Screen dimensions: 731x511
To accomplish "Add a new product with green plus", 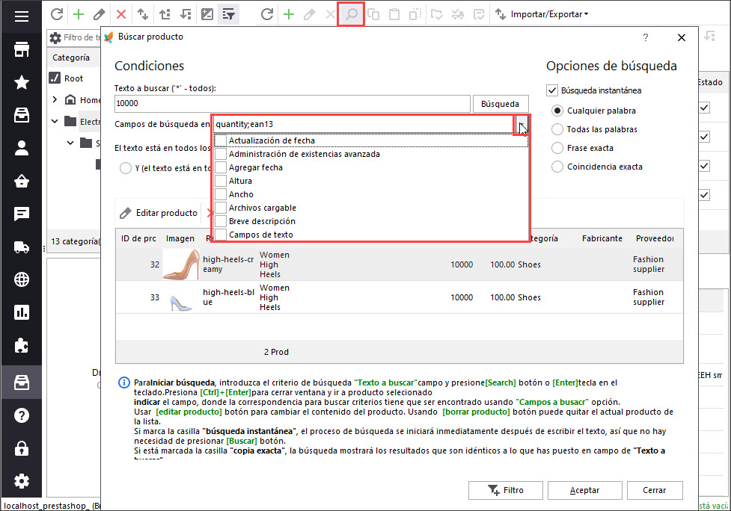I will coord(289,14).
